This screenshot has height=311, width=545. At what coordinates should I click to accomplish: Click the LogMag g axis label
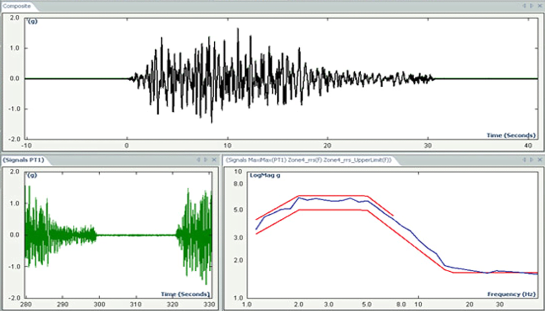pyautogui.click(x=261, y=175)
